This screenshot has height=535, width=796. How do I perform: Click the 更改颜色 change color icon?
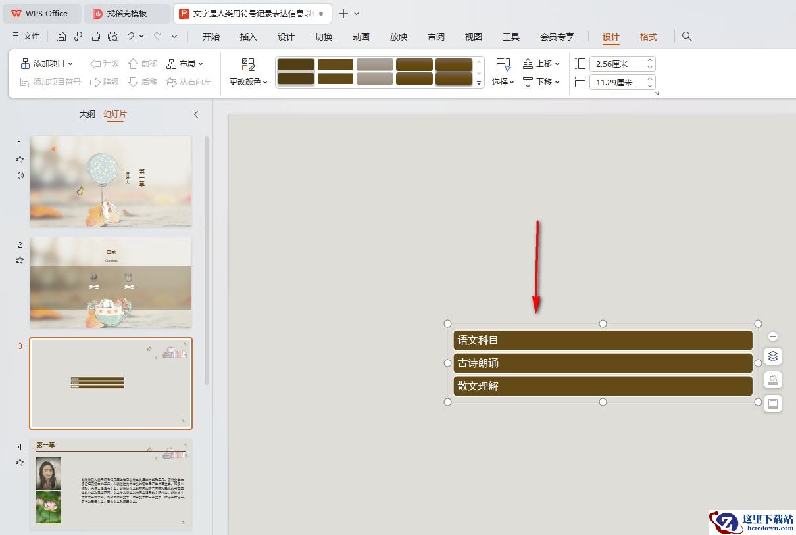[x=248, y=64]
